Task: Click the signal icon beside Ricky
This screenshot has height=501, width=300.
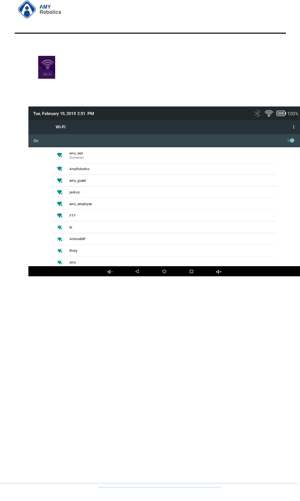Action: (x=60, y=251)
